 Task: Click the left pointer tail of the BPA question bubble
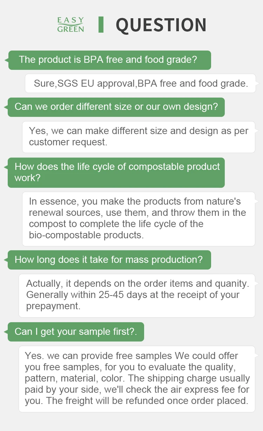pos(6,60)
